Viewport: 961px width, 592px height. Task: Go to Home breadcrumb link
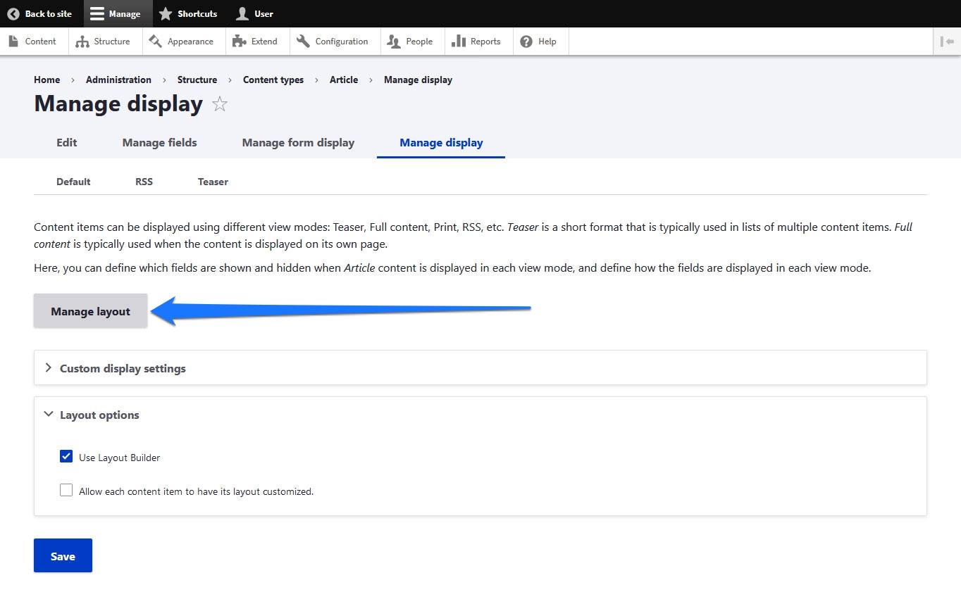click(x=47, y=80)
